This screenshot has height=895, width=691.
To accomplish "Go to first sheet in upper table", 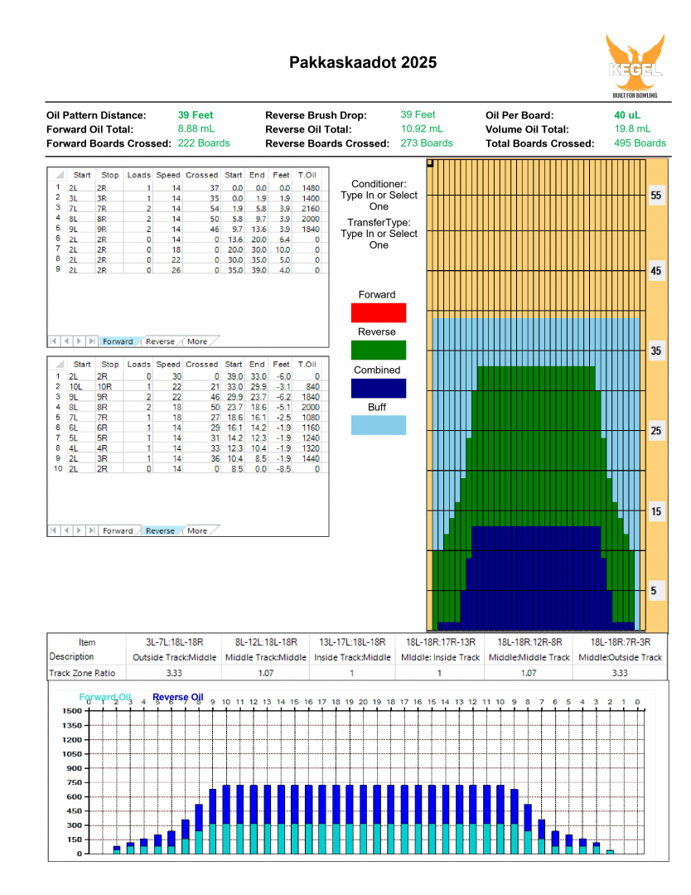I will 55,341.
